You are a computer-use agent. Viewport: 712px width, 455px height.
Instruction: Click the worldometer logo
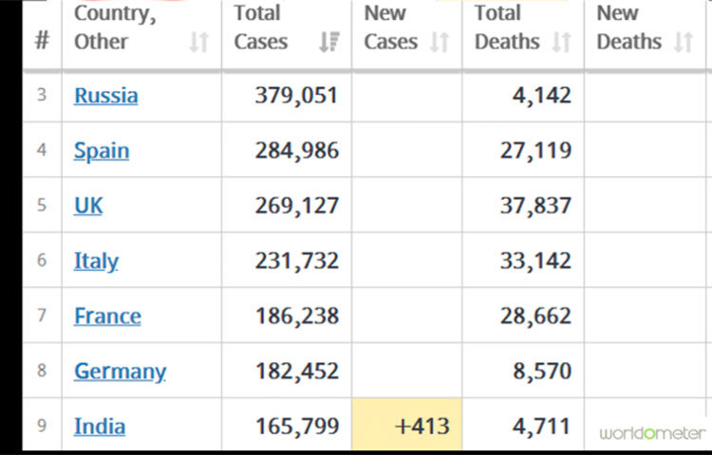point(652,432)
